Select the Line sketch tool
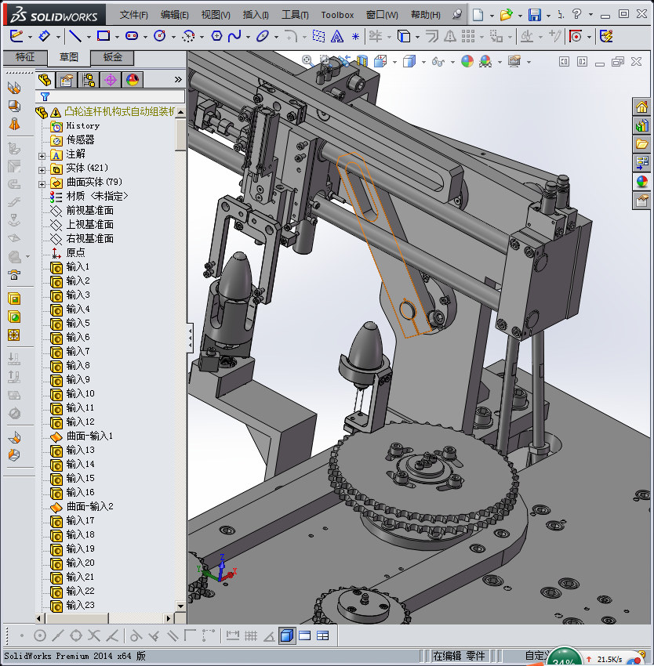Image resolution: width=654 pixels, height=666 pixels. click(x=74, y=36)
